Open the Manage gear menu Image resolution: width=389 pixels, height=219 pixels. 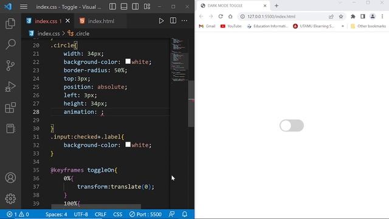[x=10, y=199]
